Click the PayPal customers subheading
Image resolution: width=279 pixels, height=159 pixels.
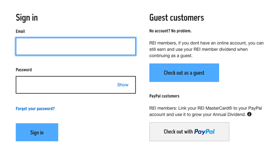tap(164, 96)
